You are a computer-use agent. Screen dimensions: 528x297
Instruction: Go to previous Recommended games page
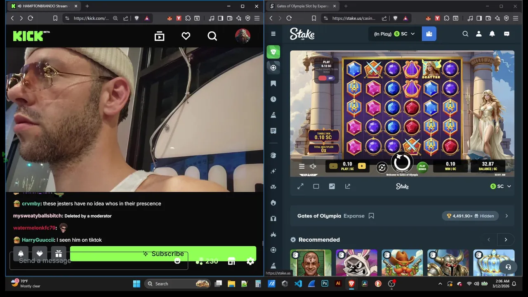pos(489,240)
